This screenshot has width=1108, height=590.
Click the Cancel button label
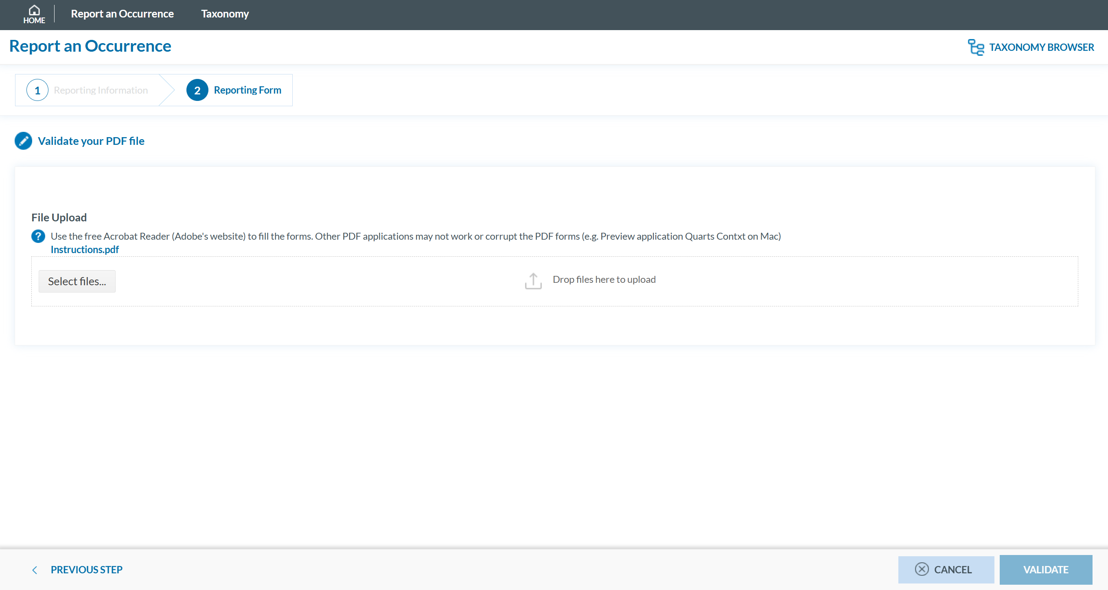click(x=953, y=569)
